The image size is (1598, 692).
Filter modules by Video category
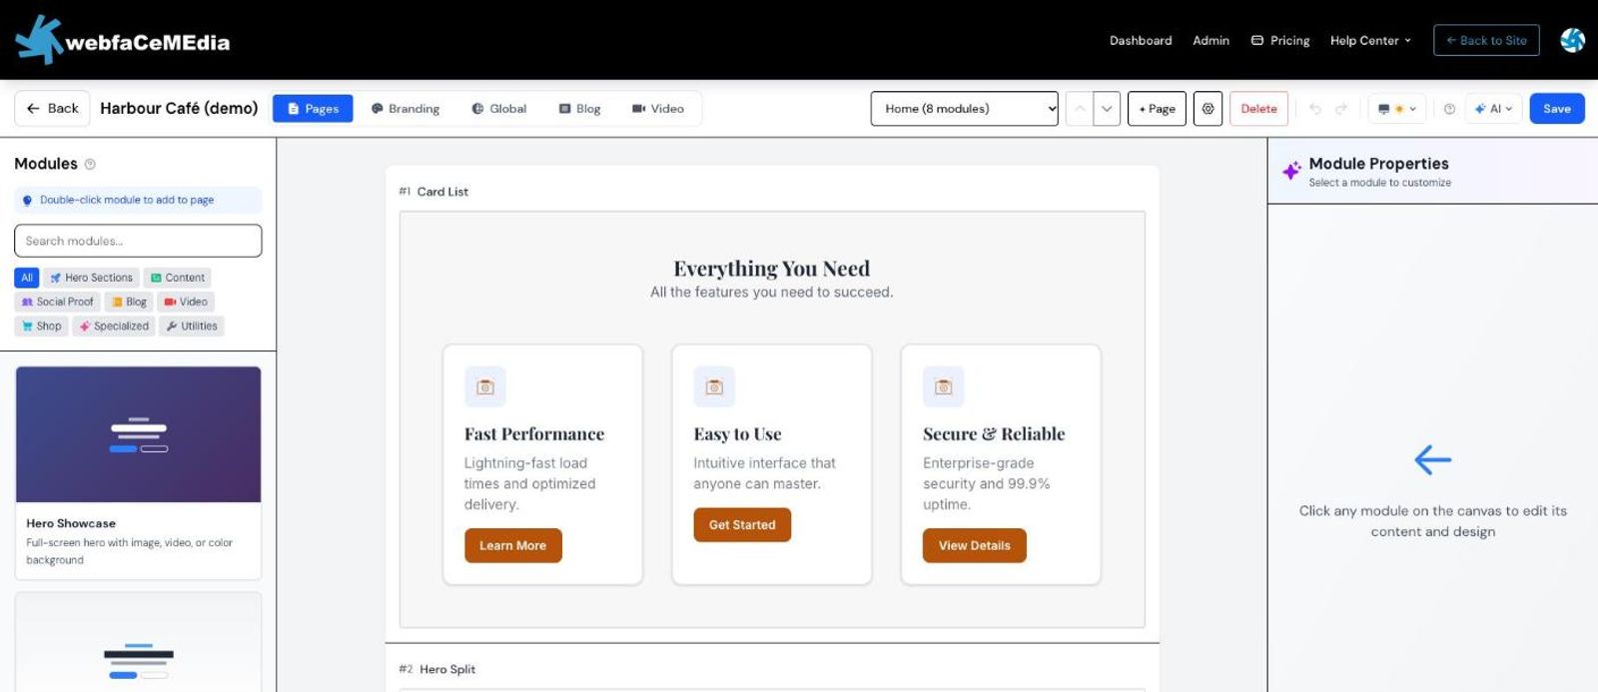(186, 302)
